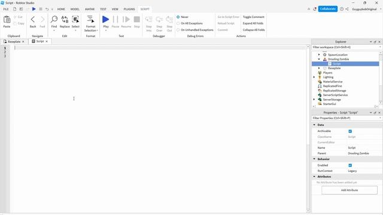Switch to the AVATAR ribbon tab

coord(90,9)
